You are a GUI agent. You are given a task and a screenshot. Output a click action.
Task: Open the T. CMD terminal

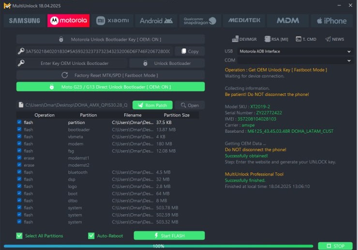coord(306,39)
